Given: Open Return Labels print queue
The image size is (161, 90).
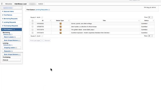Looking at the screenshot, I should click(x=11, y=37).
